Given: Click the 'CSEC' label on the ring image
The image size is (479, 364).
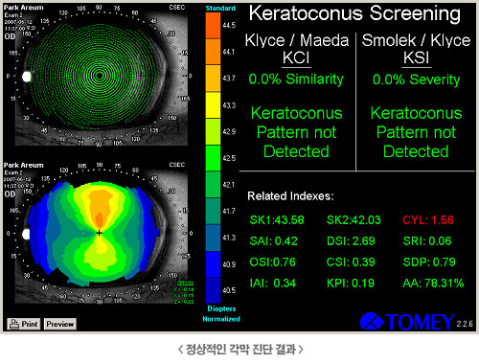Looking at the screenshot, I should 177,8.
